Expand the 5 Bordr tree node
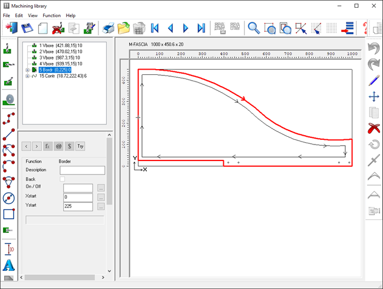This screenshot has width=383, height=289. [27, 70]
